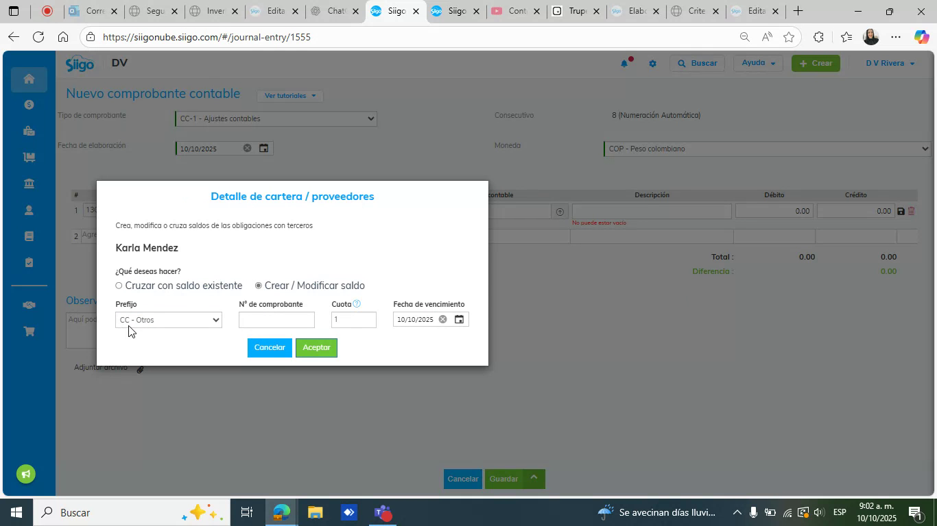
Task: Open the notifications bell
Action: (624, 63)
